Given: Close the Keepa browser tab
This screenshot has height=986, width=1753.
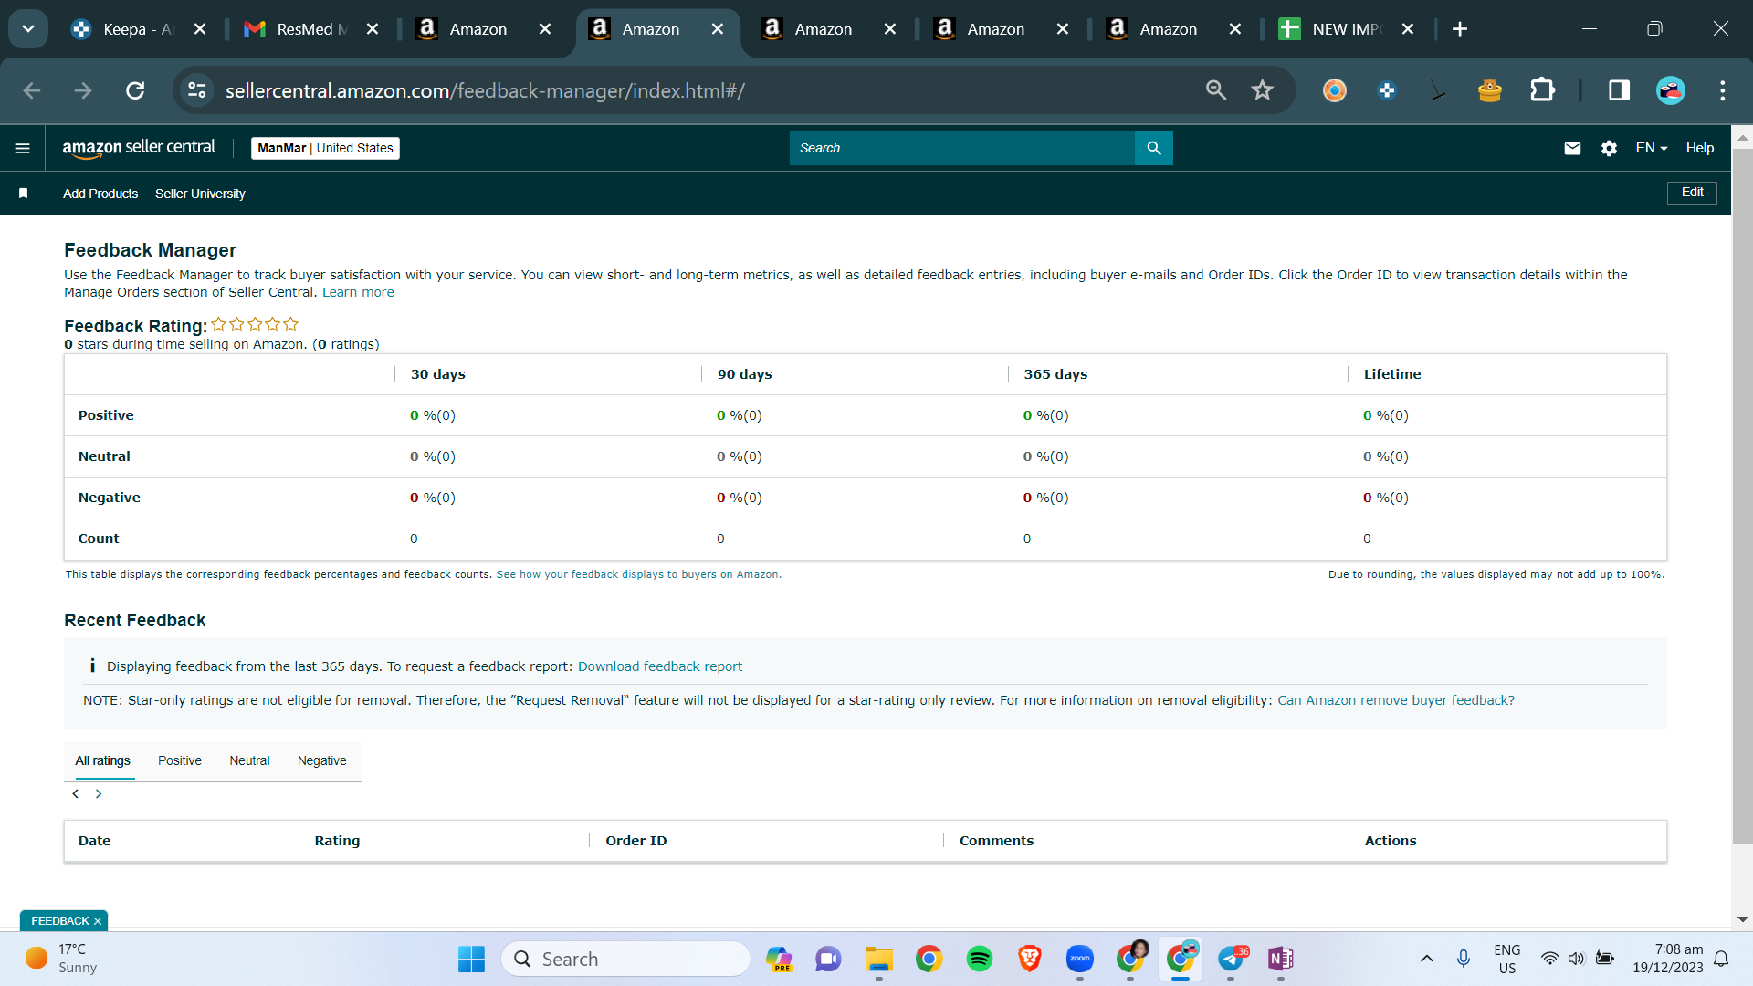Looking at the screenshot, I should [200, 29].
